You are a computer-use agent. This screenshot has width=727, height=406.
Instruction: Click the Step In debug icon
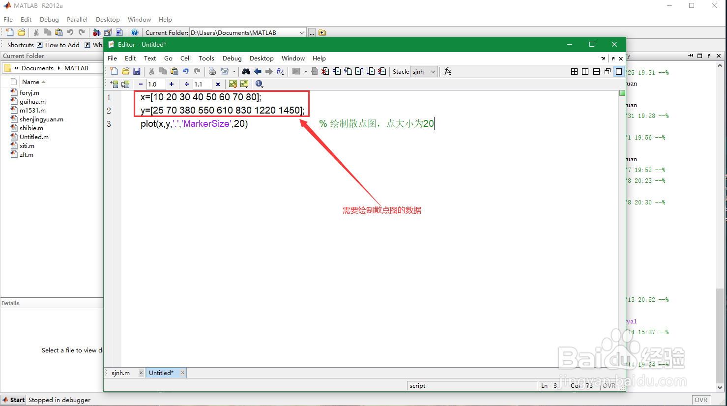348,71
